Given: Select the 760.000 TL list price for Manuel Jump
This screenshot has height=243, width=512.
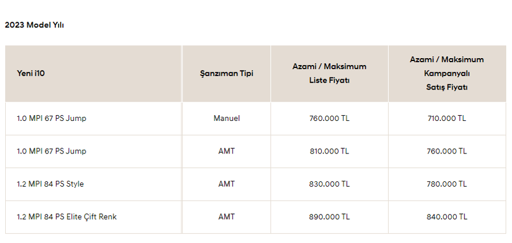Looking at the screenshot, I should point(329,118).
